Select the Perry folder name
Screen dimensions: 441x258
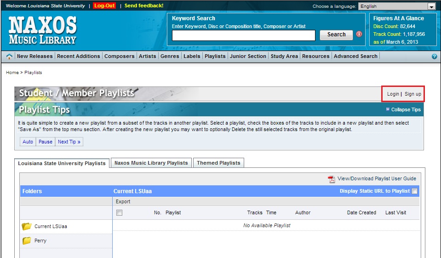click(40, 241)
